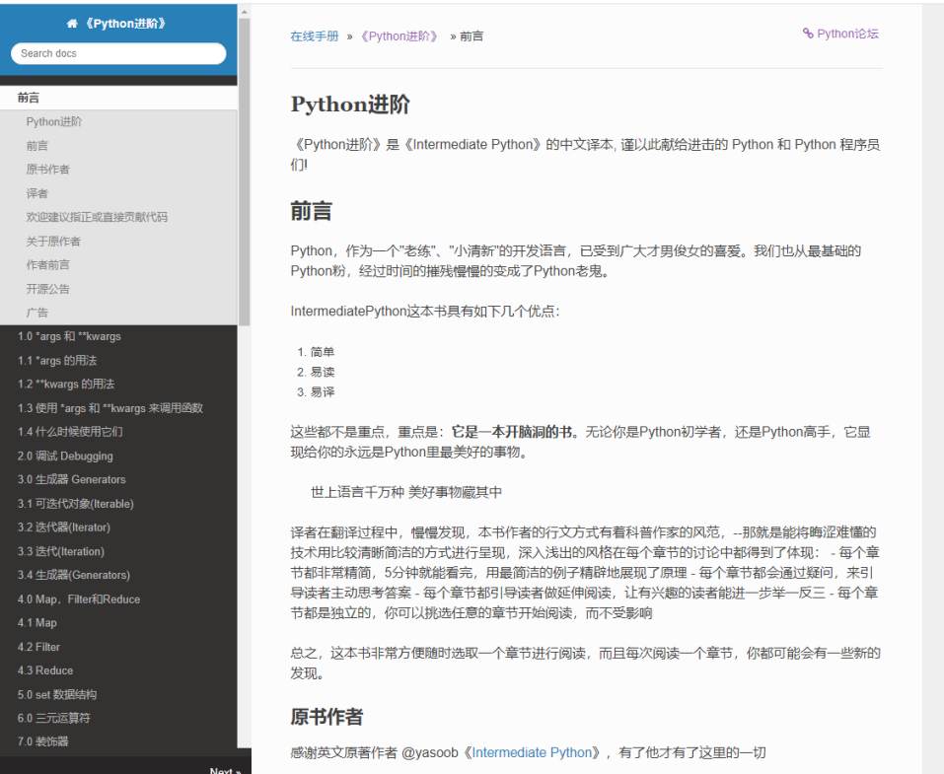Screen dimensions: 944x774
Task: Focus the Search docs input field
Action: [118, 53]
